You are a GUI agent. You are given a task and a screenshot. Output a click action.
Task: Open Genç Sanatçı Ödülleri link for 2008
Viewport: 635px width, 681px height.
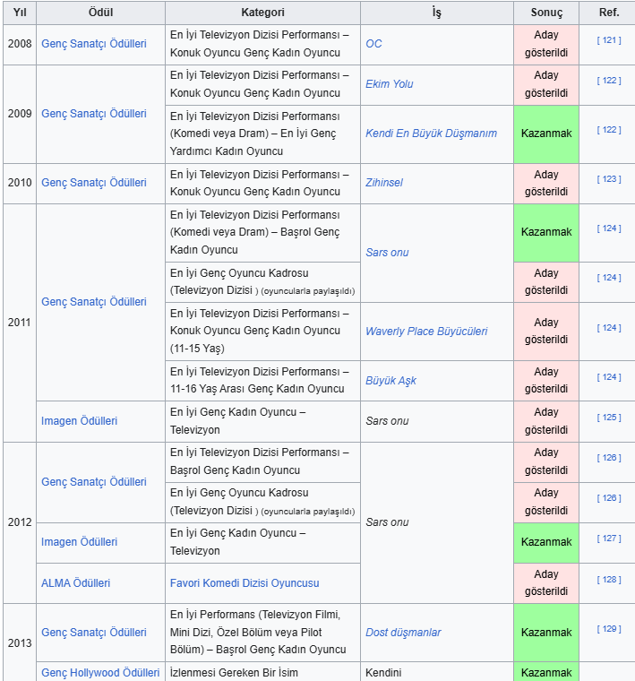coord(93,44)
